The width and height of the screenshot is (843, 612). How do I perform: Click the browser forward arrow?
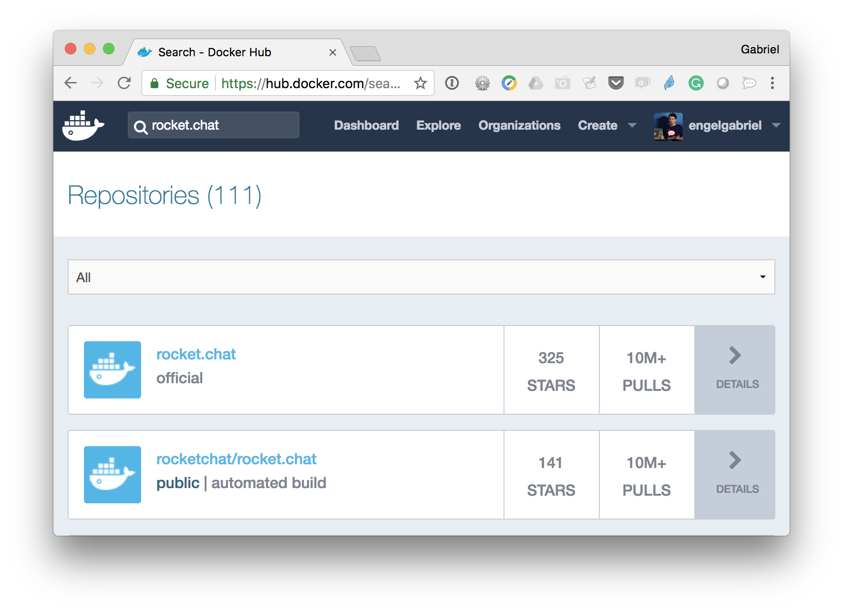pyautogui.click(x=97, y=83)
